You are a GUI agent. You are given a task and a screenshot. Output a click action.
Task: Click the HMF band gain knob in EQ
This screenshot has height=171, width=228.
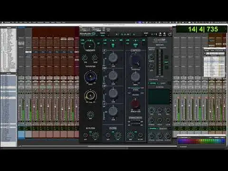(113, 76)
